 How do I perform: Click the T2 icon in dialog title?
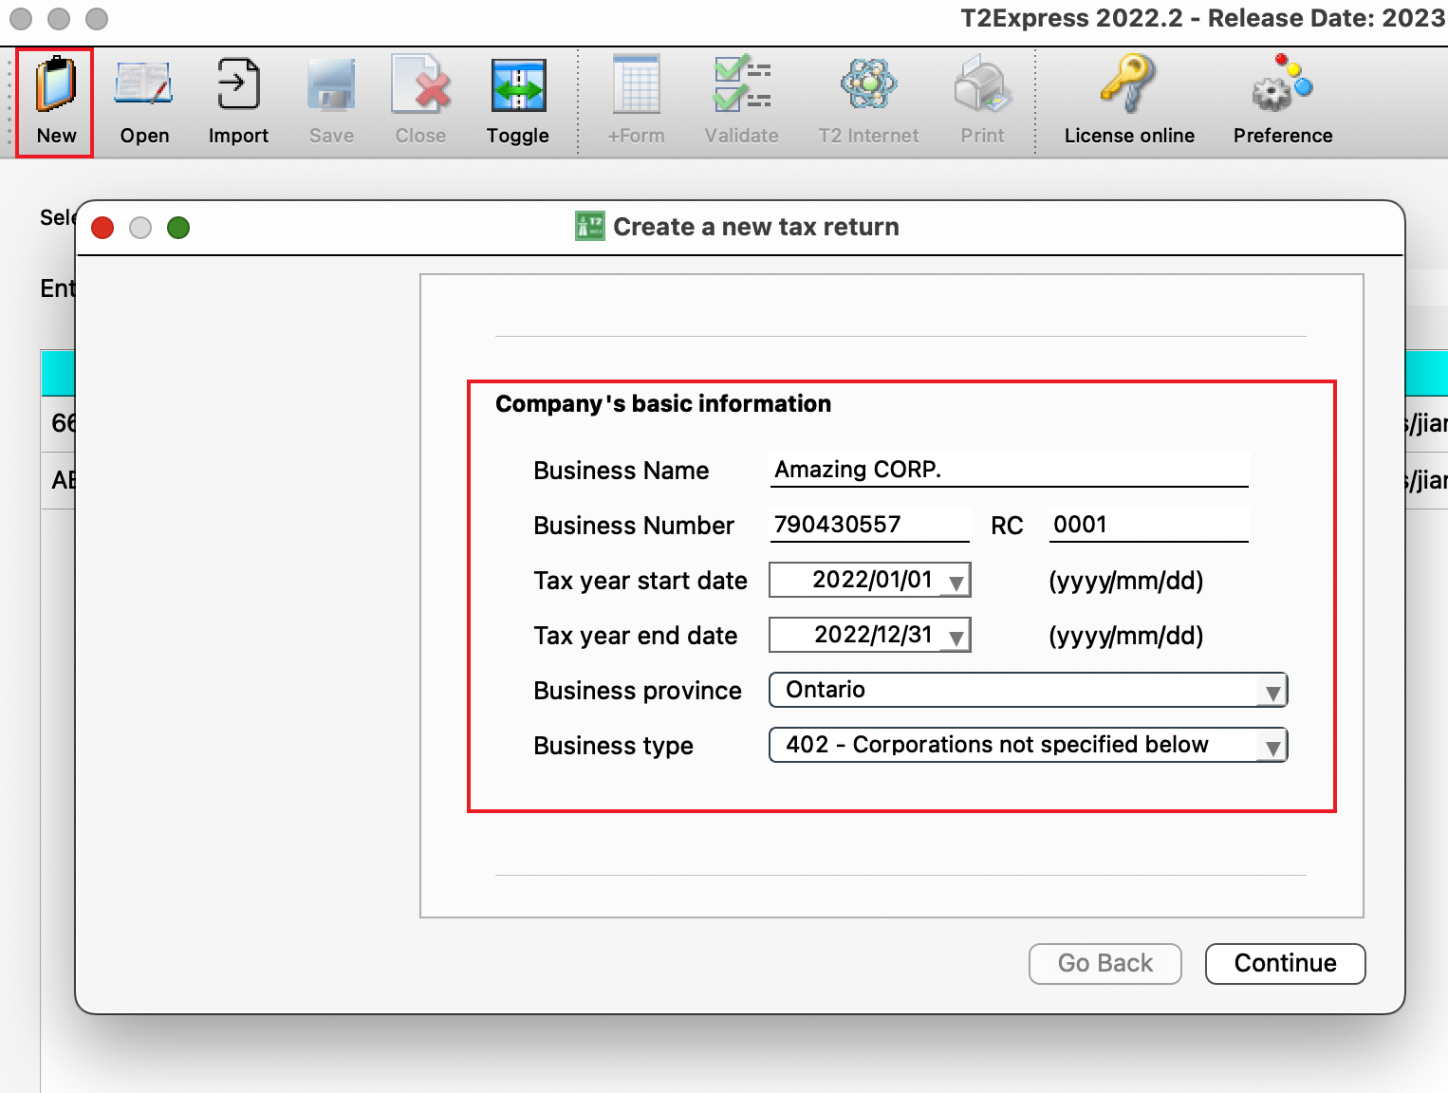[590, 227]
